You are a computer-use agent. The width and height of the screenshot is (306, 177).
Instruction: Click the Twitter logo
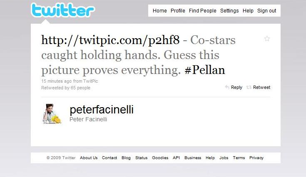click(62, 10)
